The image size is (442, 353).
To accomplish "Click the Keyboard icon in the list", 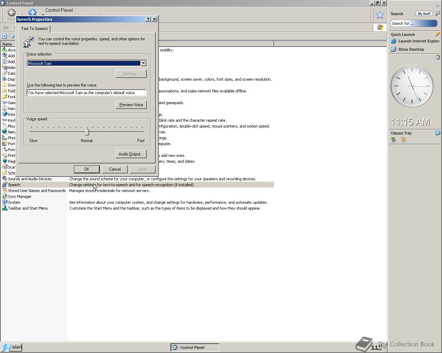I will coord(5,120).
